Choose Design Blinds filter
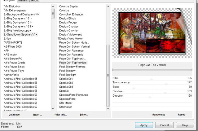The image size is (198, 131). pos(68,18)
